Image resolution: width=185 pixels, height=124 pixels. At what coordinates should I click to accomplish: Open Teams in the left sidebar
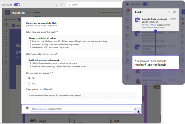(6, 38)
